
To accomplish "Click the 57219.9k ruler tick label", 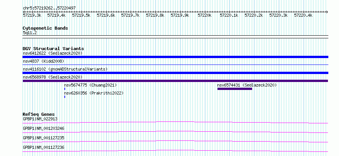I will click(x=180, y=15).
